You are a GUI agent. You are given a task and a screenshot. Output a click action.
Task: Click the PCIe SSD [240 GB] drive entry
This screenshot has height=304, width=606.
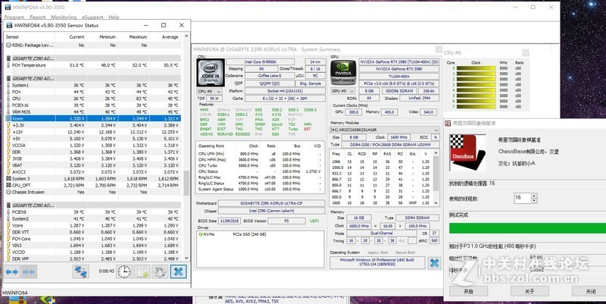point(249,234)
